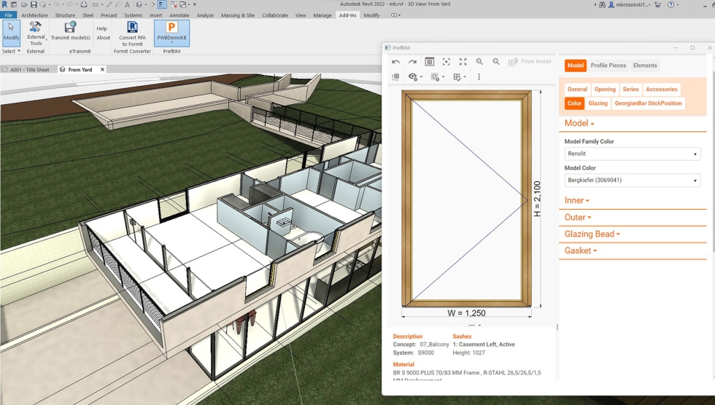Screen dimensions: 715x405
Task: Open the Architecture ribbon tab
Action: click(34, 15)
